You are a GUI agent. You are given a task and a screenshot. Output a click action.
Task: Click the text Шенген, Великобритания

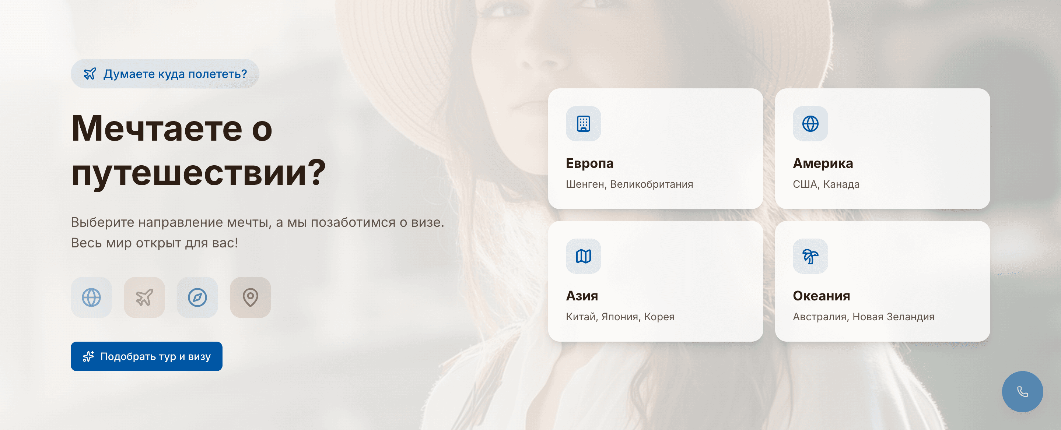point(629,184)
